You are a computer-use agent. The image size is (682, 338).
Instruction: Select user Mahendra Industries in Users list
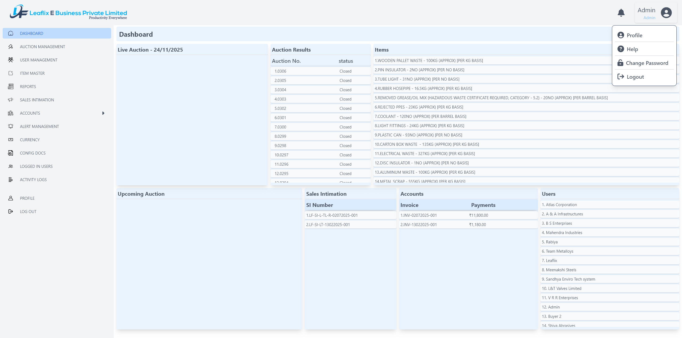562,232
